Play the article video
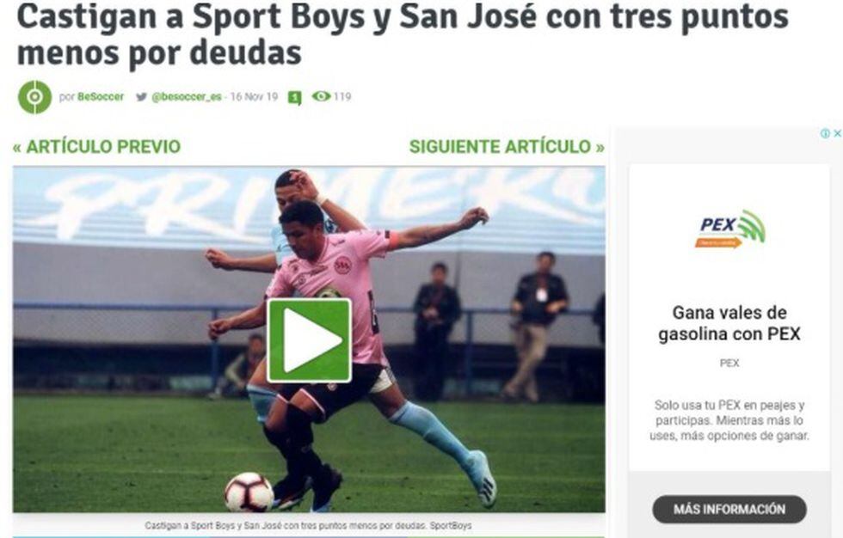843x538 pixels. [x=310, y=340]
